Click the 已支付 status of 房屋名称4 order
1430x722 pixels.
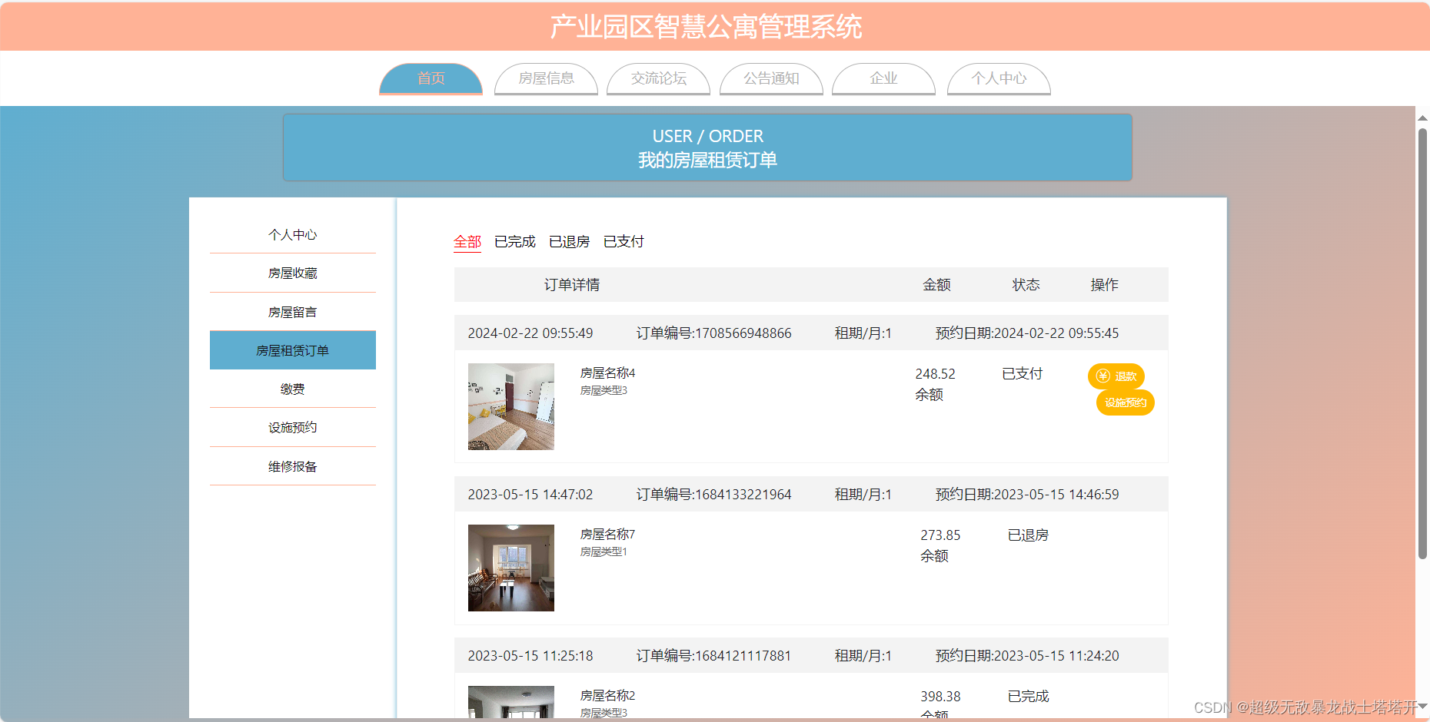[1023, 374]
